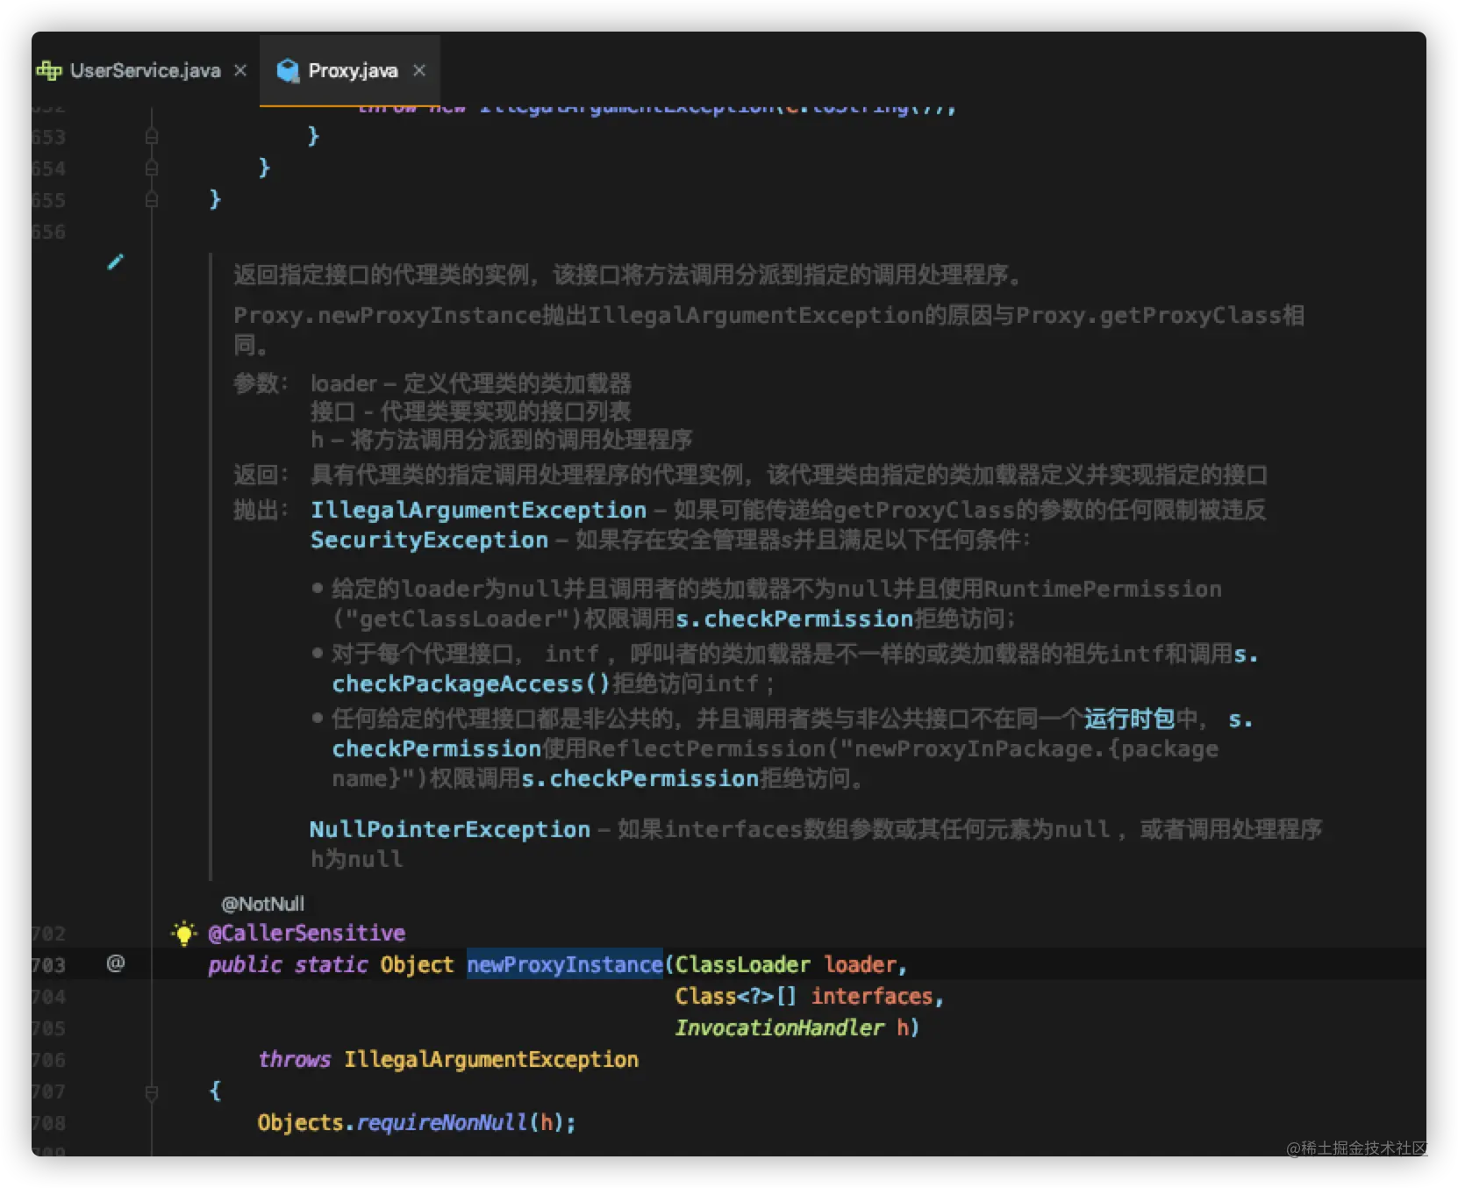The height and width of the screenshot is (1188, 1458).
Task: Open the SecurityException doc link
Action: [x=429, y=540]
